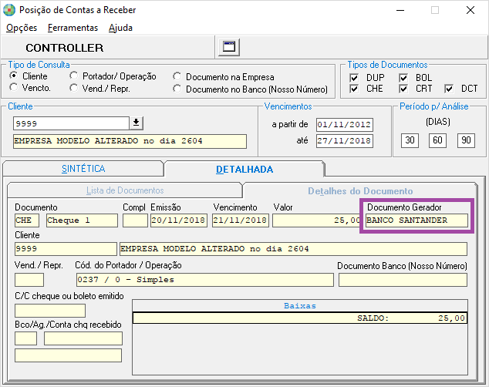This screenshot has height=387, width=489.
Task: Click the Vencimento date field 21/11/2018
Action: point(241,220)
